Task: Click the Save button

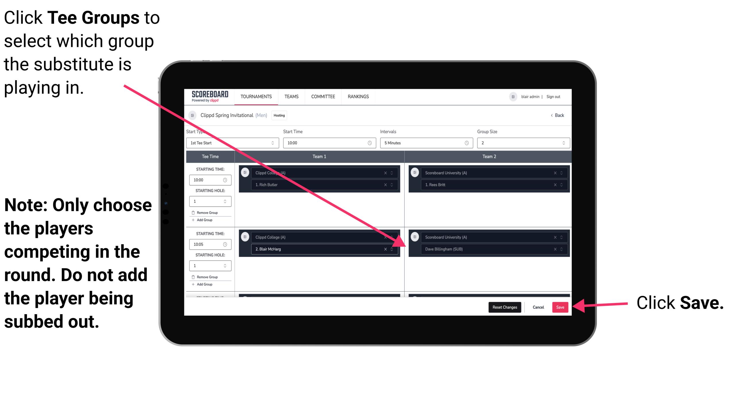Action: click(x=560, y=307)
